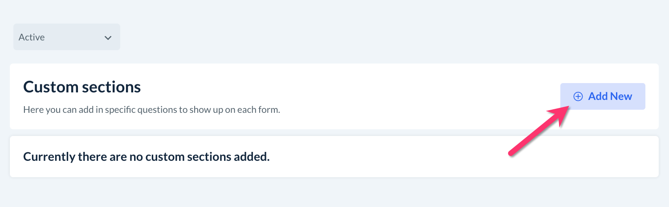The height and width of the screenshot is (207, 669).
Task: Click the tail end of the pink arrow
Action: [511, 153]
